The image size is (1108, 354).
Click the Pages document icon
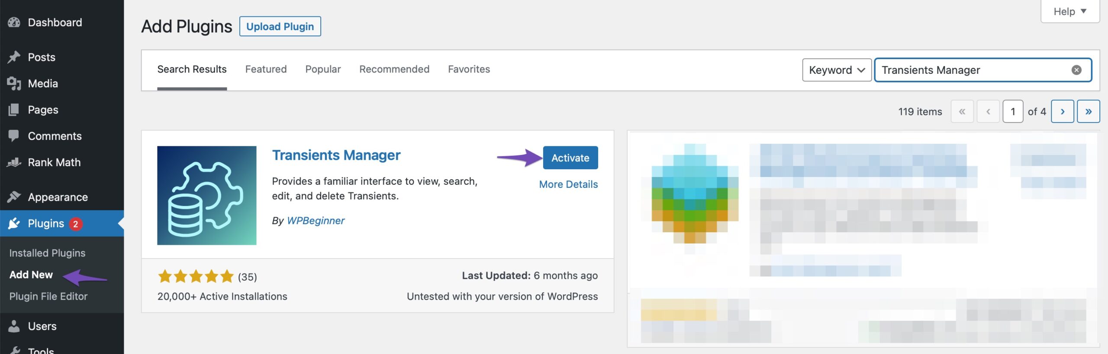[x=14, y=110]
